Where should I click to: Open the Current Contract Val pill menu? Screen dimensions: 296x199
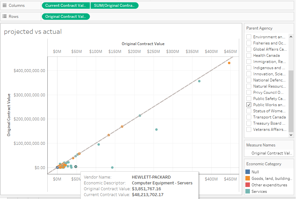coord(88,6)
